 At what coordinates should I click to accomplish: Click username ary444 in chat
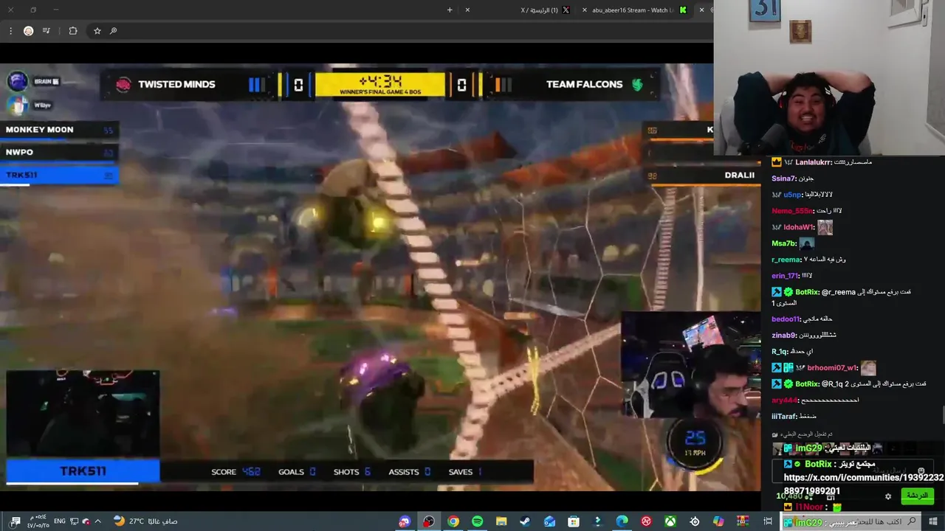click(x=785, y=400)
